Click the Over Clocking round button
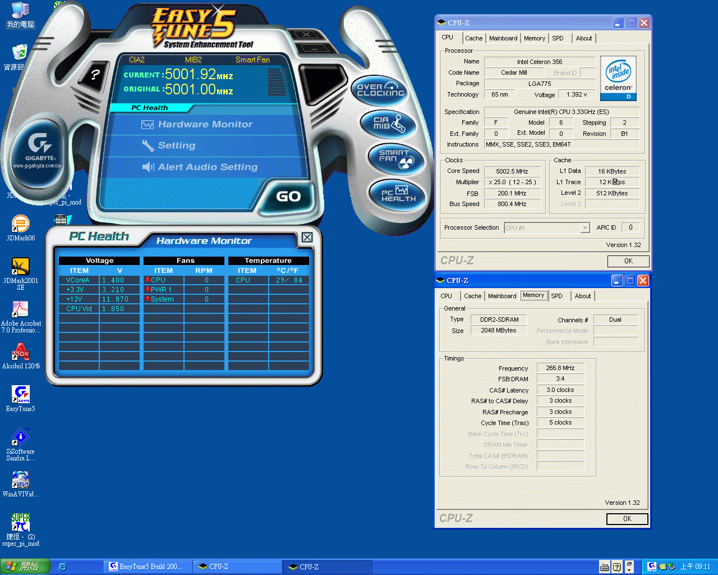718x575 pixels. click(x=381, y=90)
